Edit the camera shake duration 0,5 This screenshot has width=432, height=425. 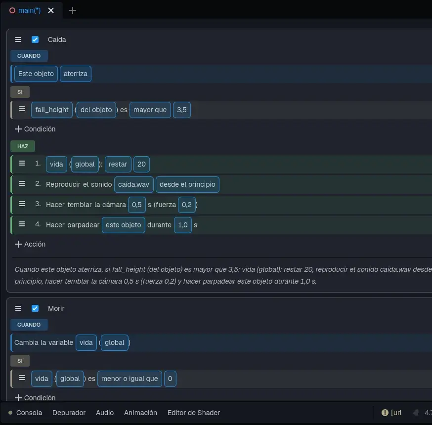pos(136,205)
